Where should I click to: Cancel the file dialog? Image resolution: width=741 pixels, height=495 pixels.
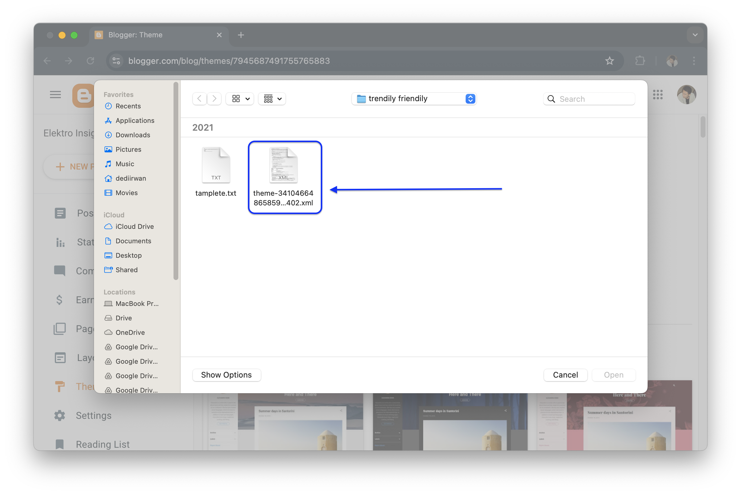pos(565,375)
